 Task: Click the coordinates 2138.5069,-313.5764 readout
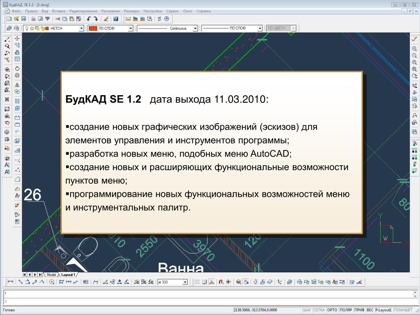[255, 310]
